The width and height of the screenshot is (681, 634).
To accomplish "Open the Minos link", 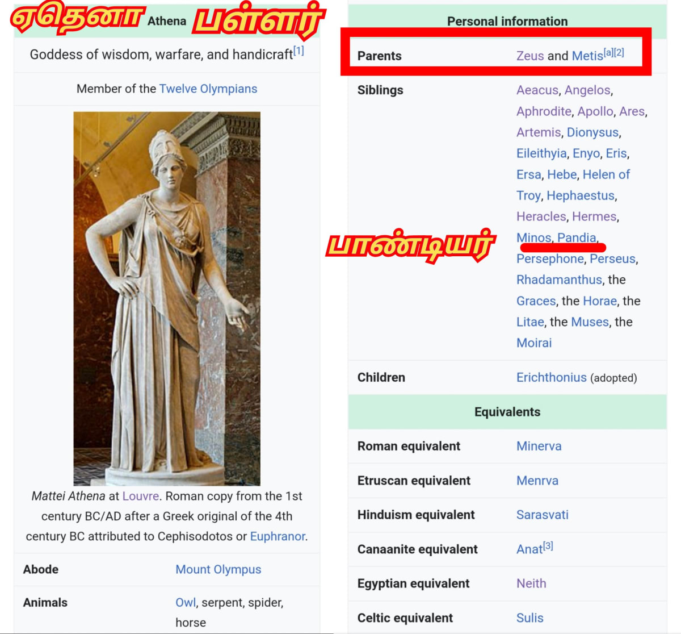I will [534, 237].
